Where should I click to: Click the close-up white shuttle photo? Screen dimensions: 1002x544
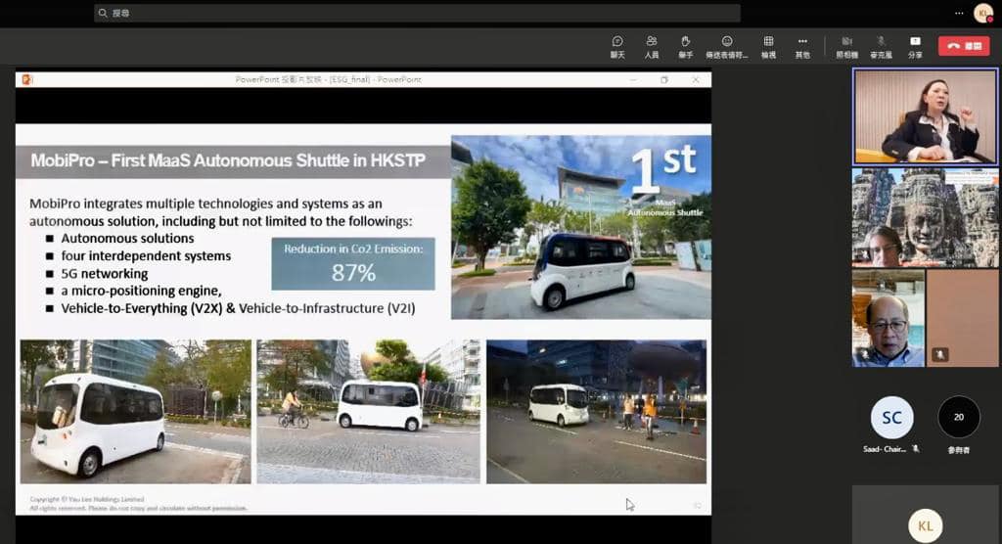click(135, 412)
